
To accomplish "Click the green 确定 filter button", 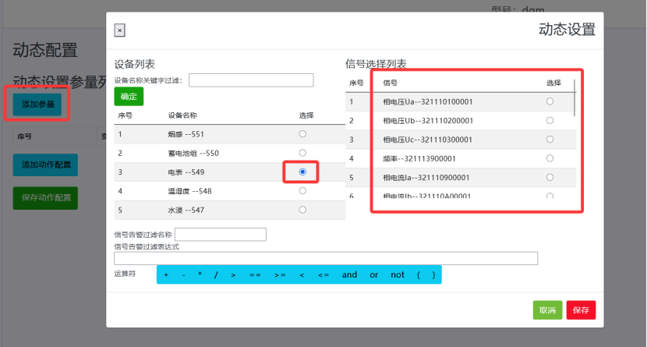I will [x=129, y=97].
